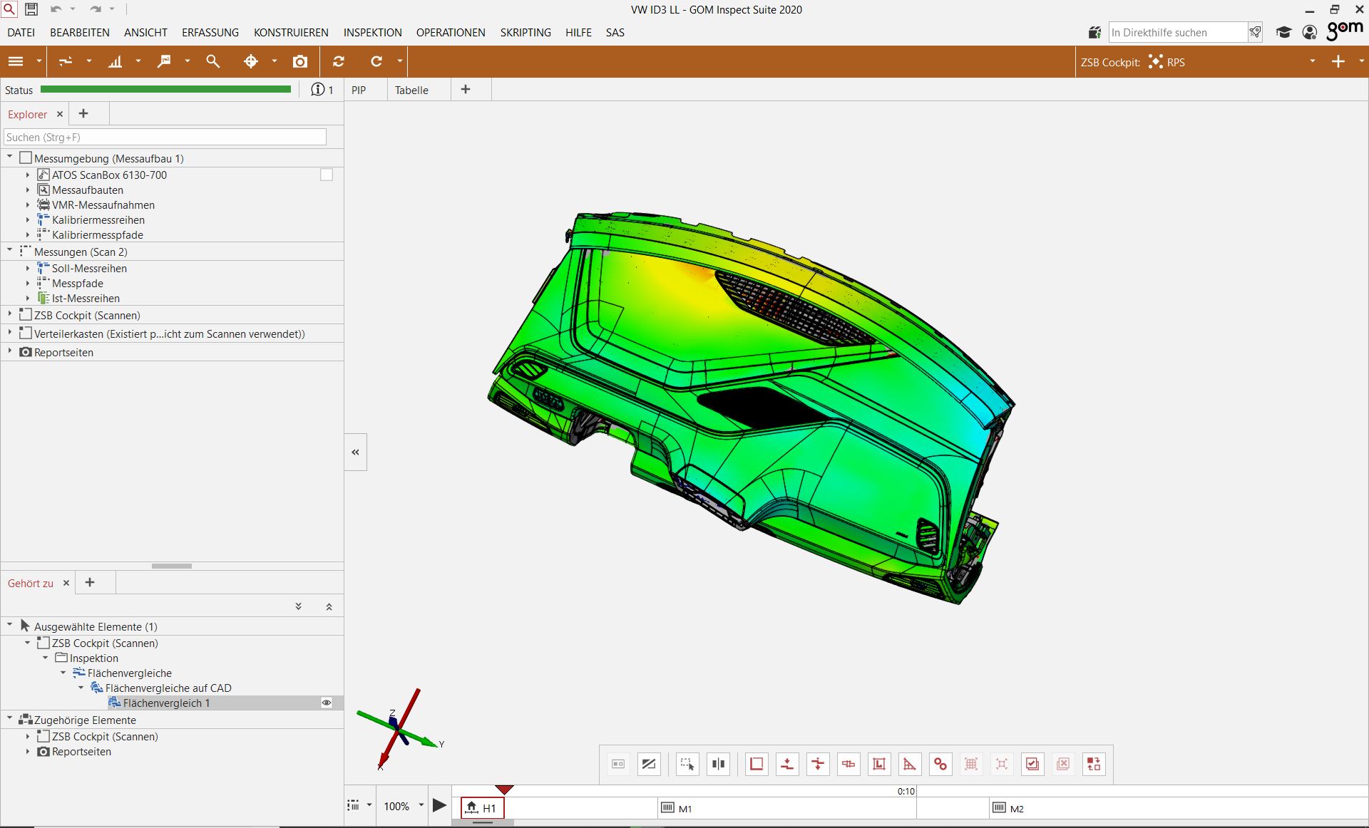Switch to the Tabelle tab
Image resolution: width=1369 pixels, height=828 pixels.
coord(411,90)
